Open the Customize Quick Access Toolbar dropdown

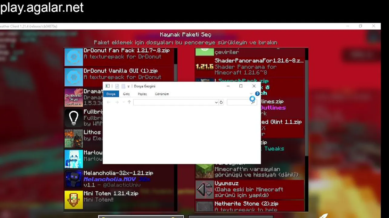click(128, 86)
